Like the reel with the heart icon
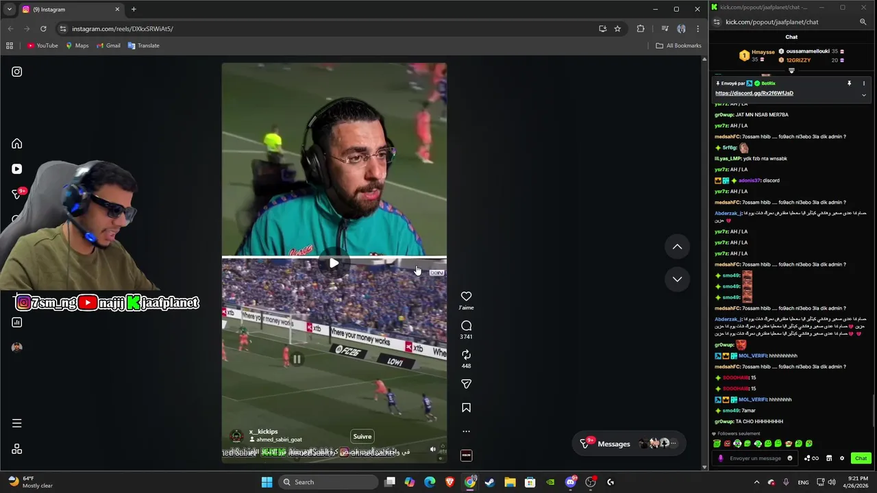The height and width of the screenshot is (493, 877). [466, 296]
